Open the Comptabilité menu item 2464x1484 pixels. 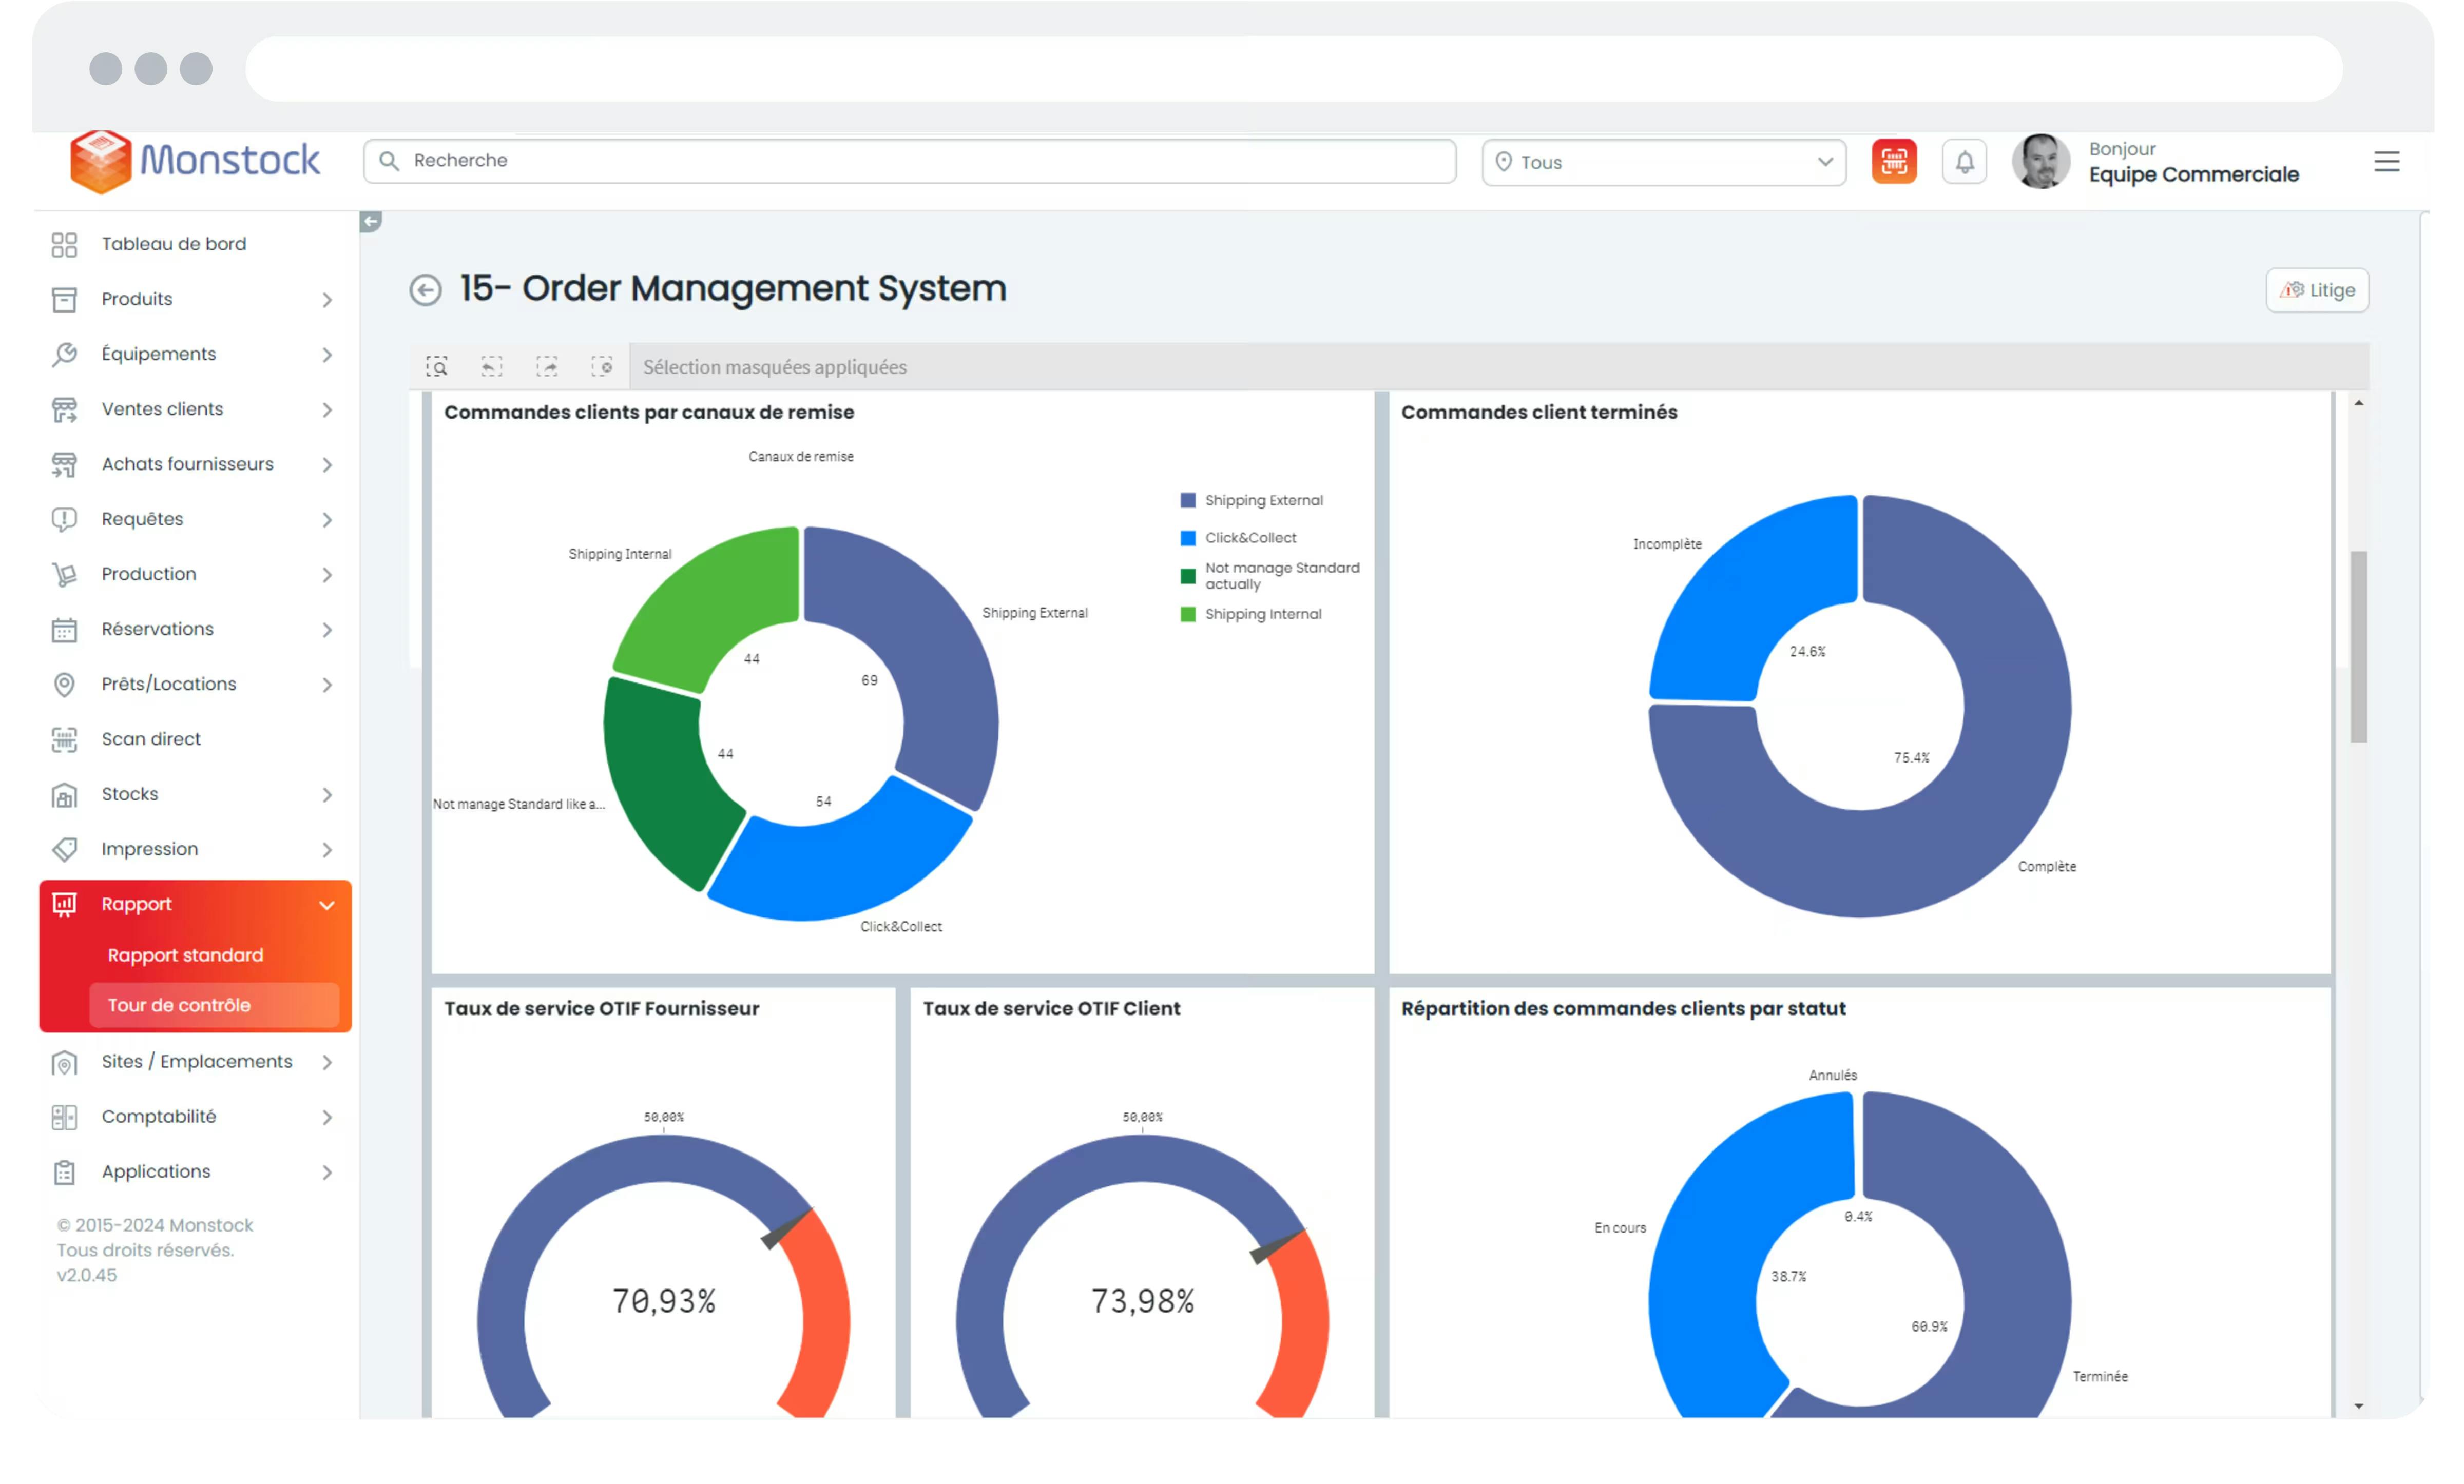pos(158,1116)
